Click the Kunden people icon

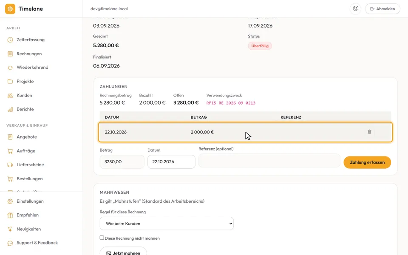point(10,96)
